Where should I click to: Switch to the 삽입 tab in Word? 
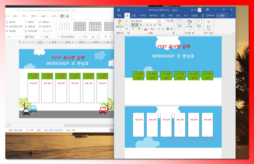coord(134,16)
